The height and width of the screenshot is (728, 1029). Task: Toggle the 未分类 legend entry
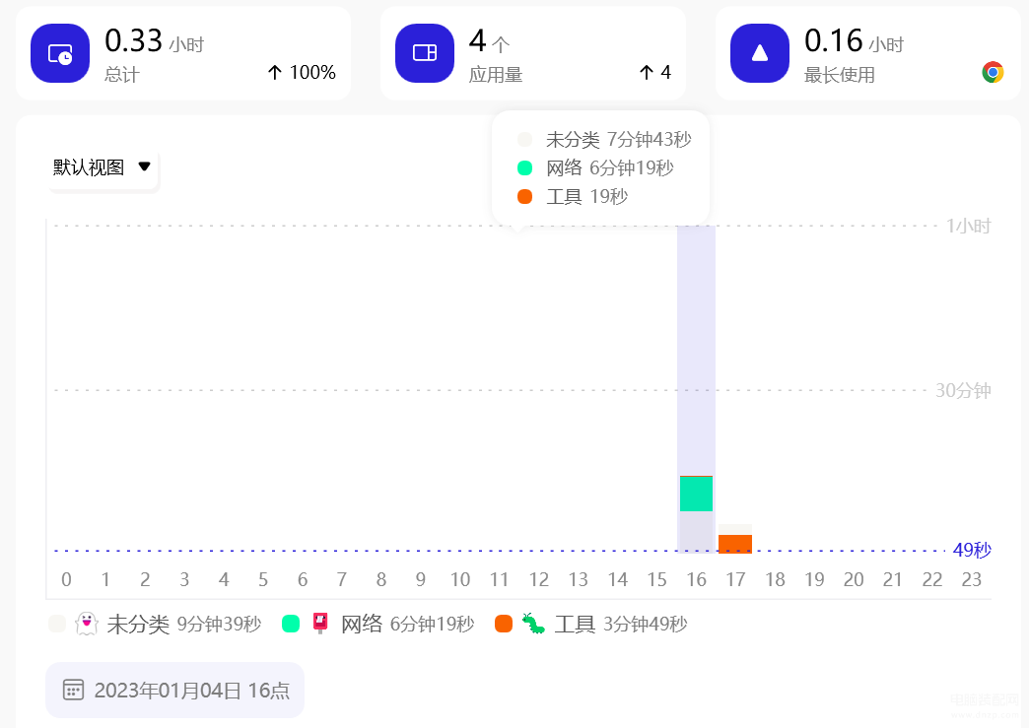point(155,624)
